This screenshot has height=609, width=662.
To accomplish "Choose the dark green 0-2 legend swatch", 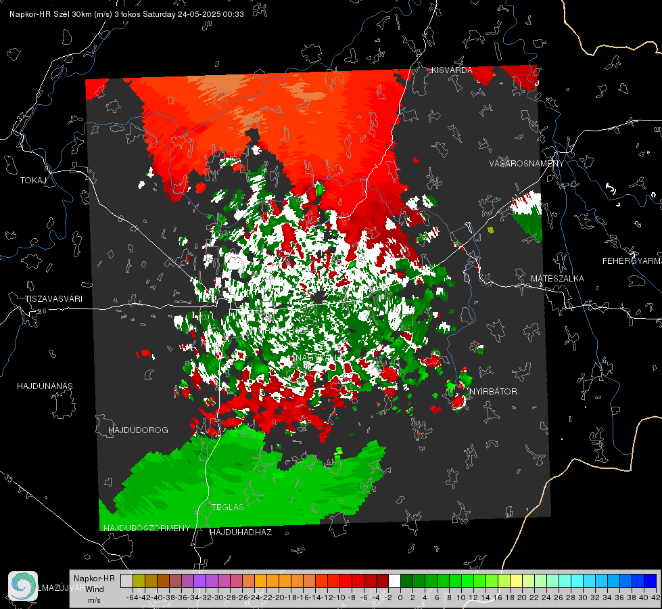I will coord(406,581).
